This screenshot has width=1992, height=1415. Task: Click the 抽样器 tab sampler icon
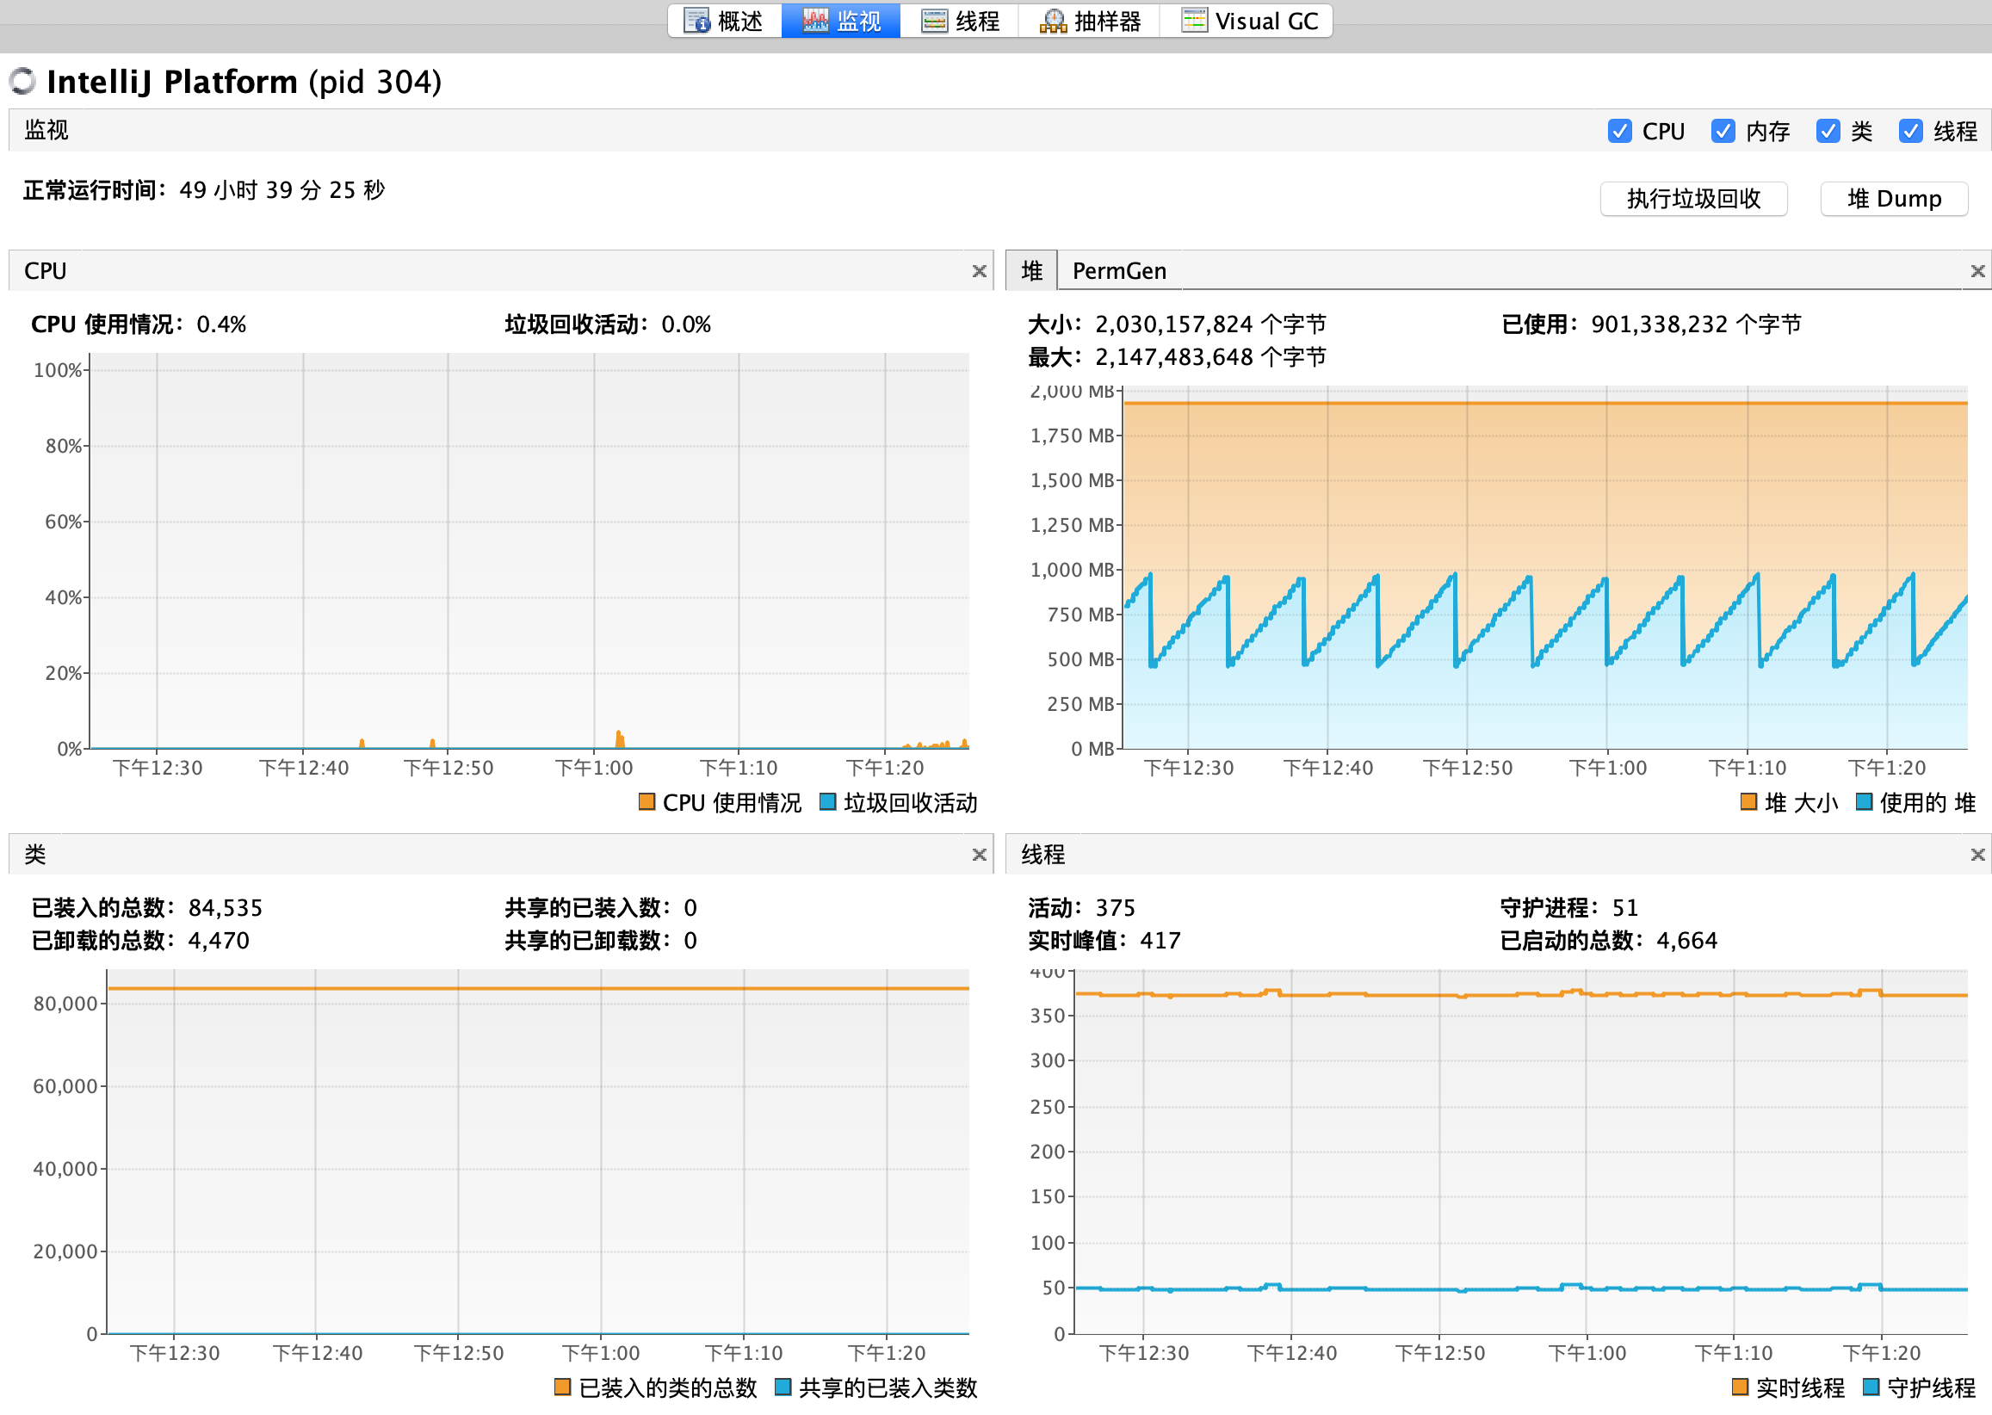[x=1053, y=21]
